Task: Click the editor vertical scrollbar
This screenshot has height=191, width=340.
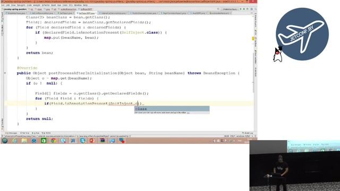Action: (x=253, y=73)
